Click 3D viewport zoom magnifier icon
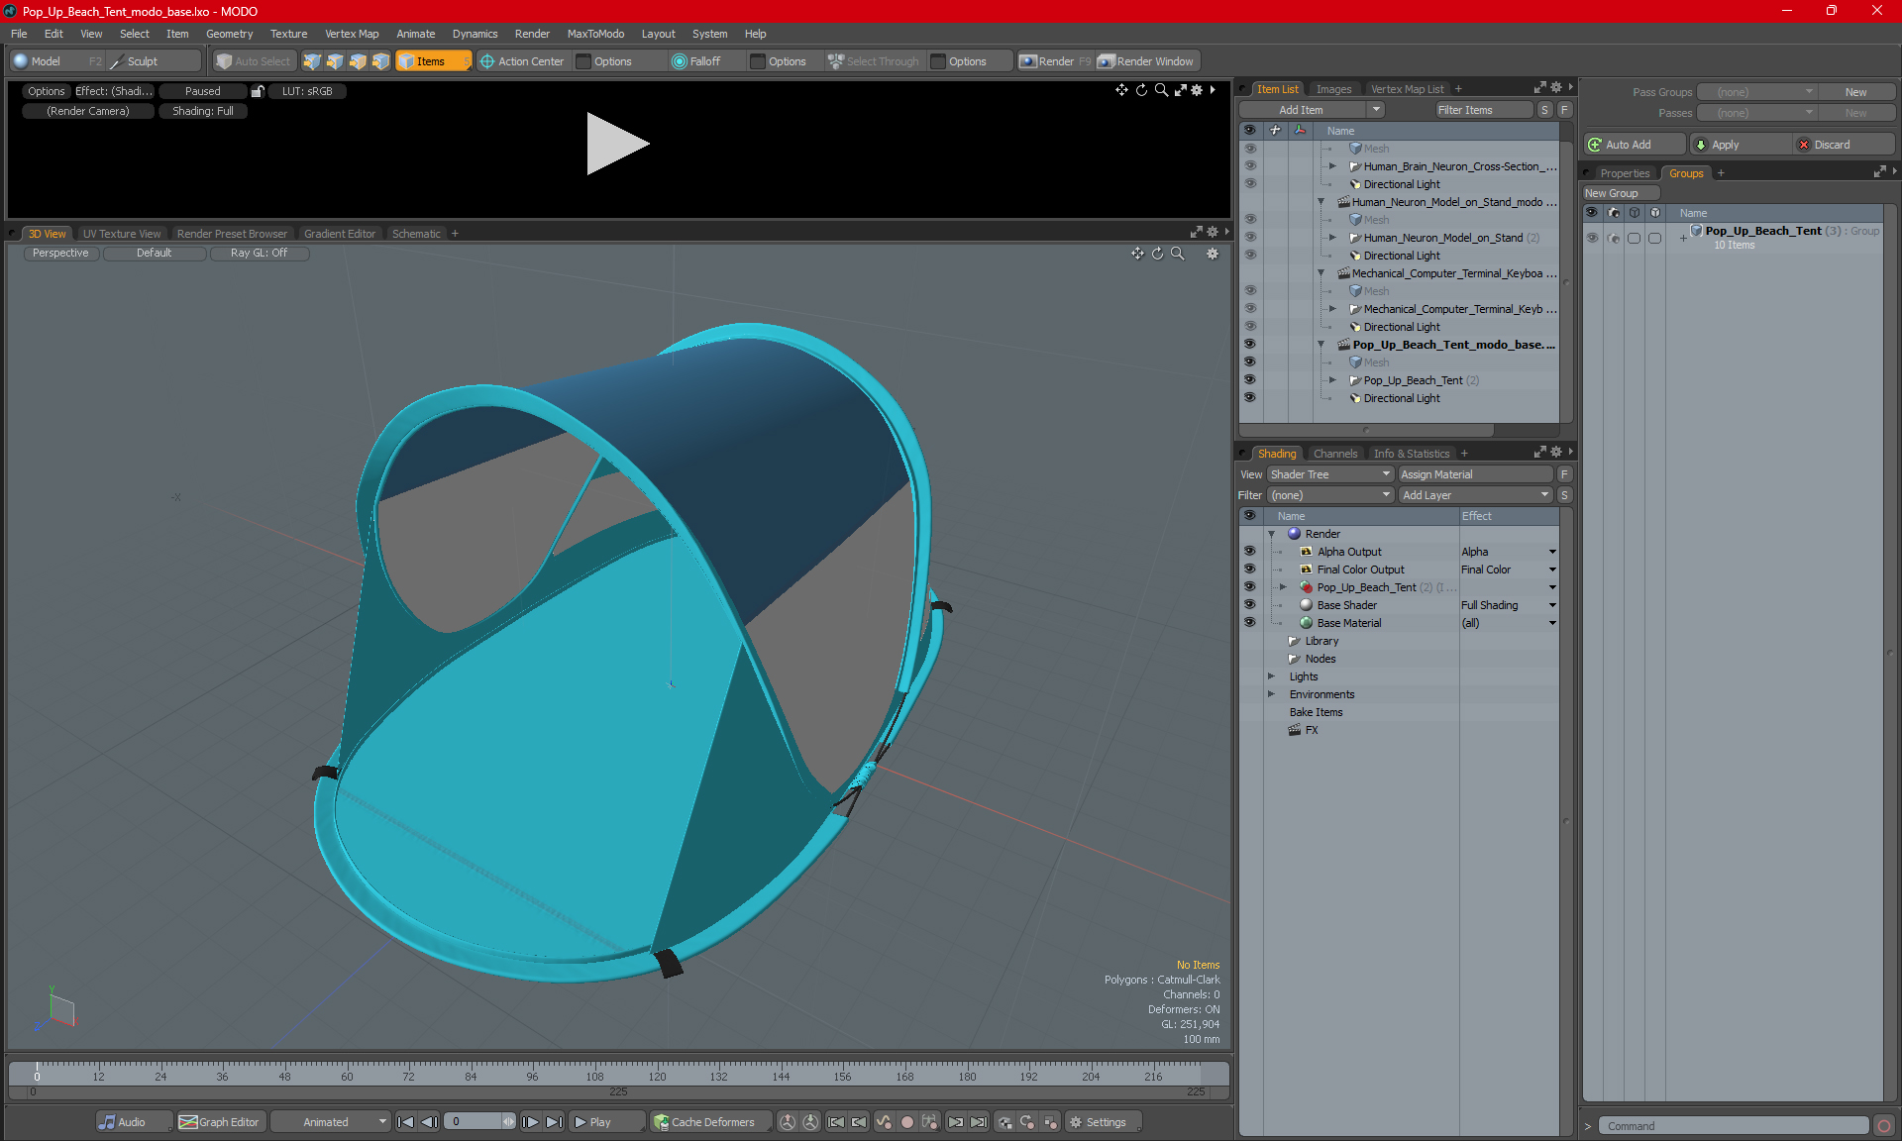This screenshot has width=1902, height=1141. (x=1177, y=254)
